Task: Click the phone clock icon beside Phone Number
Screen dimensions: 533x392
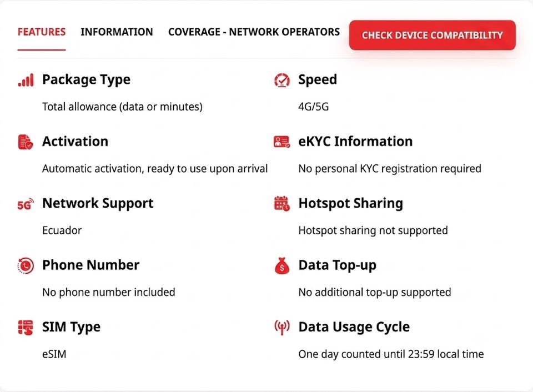Action: (x=26, y=265)
